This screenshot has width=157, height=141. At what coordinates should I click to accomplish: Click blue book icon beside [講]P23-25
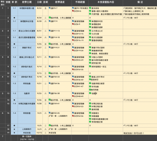click(50, 57)
